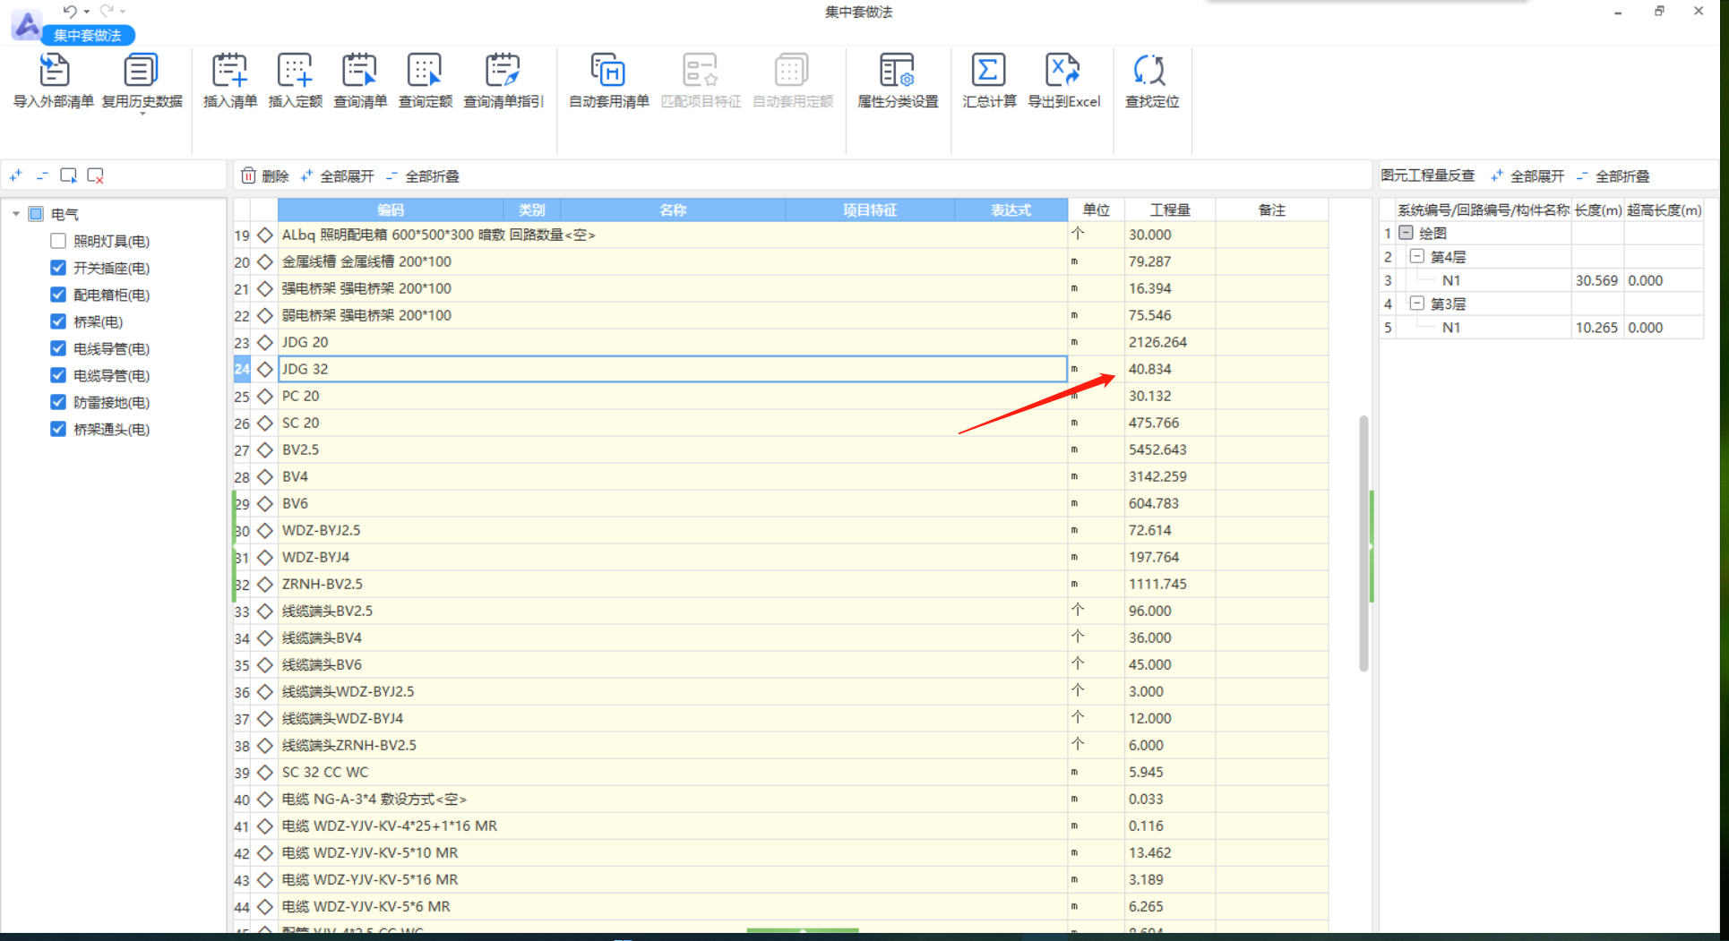The width and height of the screenshot is (1729, 941).
Task: Uncheck 桥架通头(电) checkbox
Action: pos(58,429)
